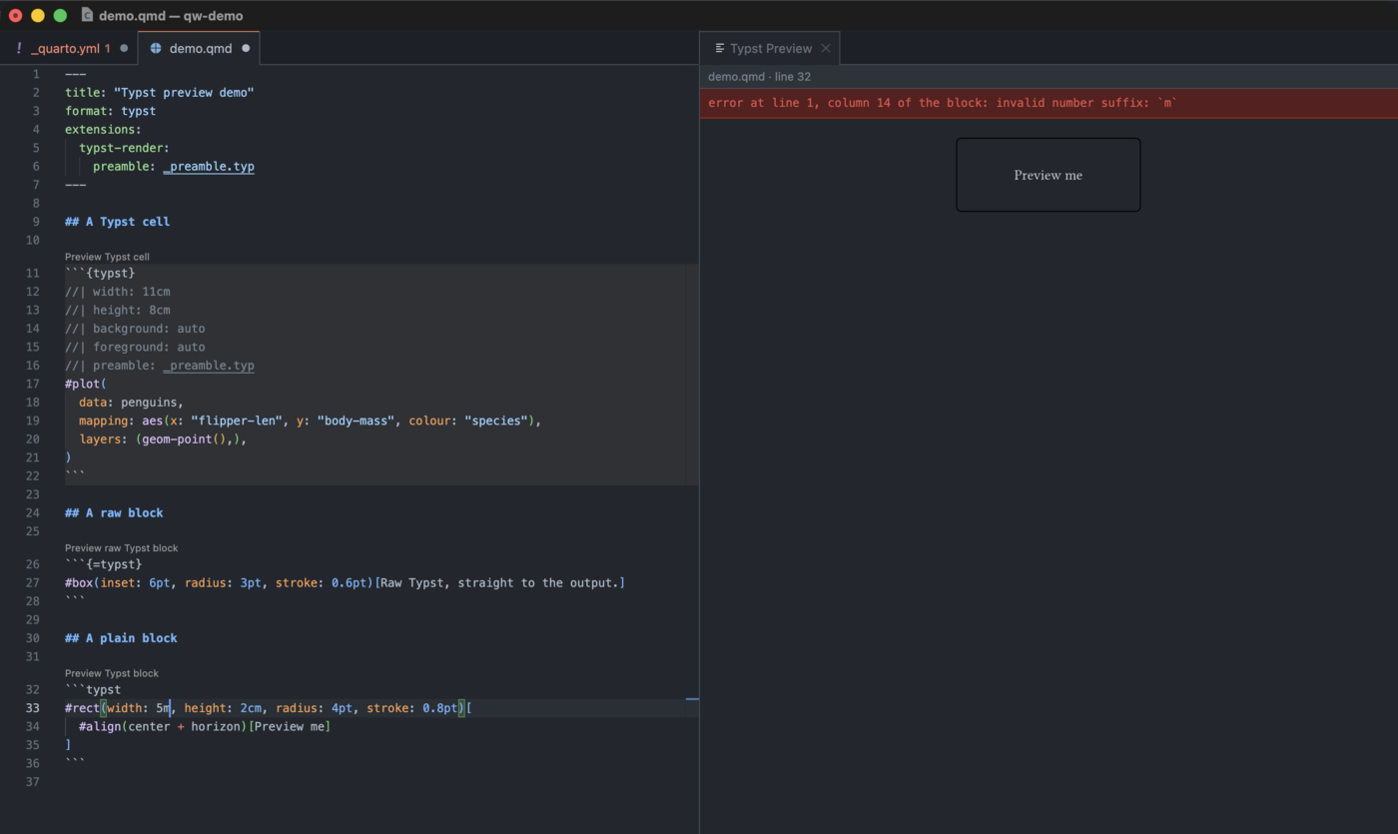Screen dimensions: 1398x834
Task: Click the unsaved dot on demo.qmd tab
Action: click(x=246, y=48)
